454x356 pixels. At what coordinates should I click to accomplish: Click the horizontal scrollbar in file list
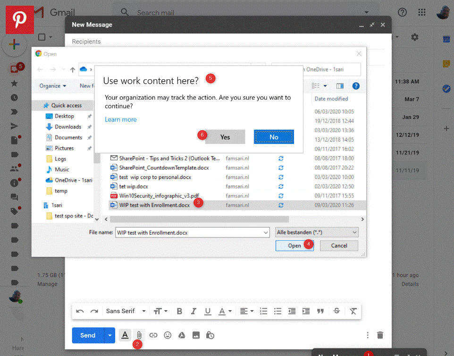point(199,219)
